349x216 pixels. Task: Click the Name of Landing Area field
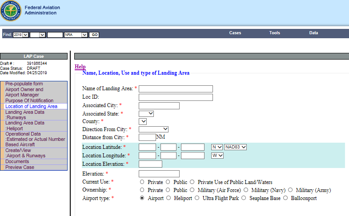[176, 89]
